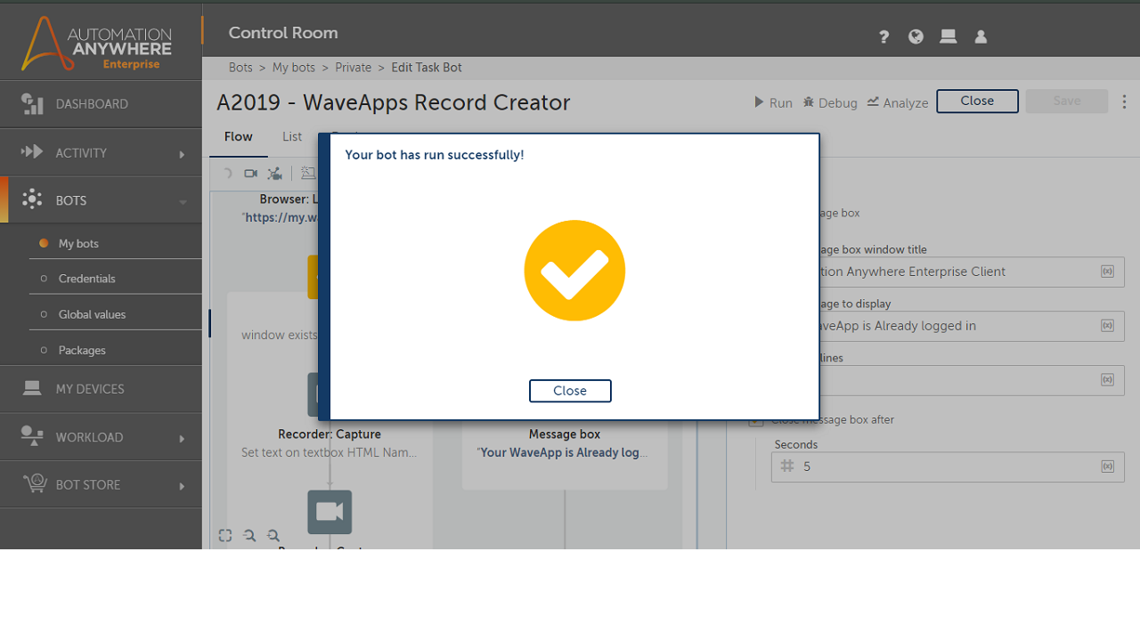The image size is (1140, 641).
Task: Switch to the List tab
Action: [292, 137]
